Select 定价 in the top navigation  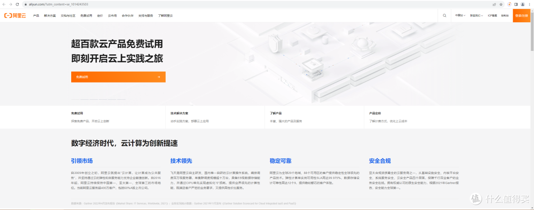(x=100, y=16)
